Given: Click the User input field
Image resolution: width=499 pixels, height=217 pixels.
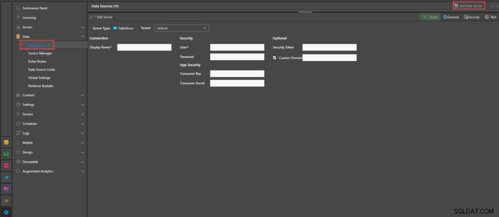Looking at the screenshot, I should pyautogui.click(x=237, y=47).
